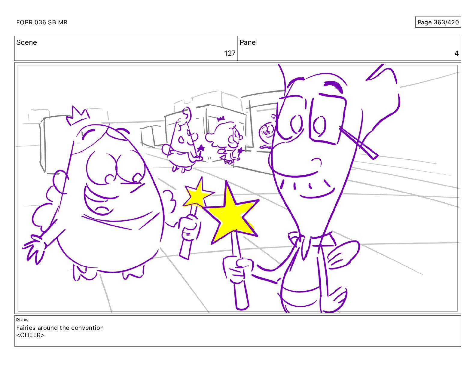This screenshot has height=368, width=476.
Task: Click the storyboard panel drawing
Action: coord(237,188)
